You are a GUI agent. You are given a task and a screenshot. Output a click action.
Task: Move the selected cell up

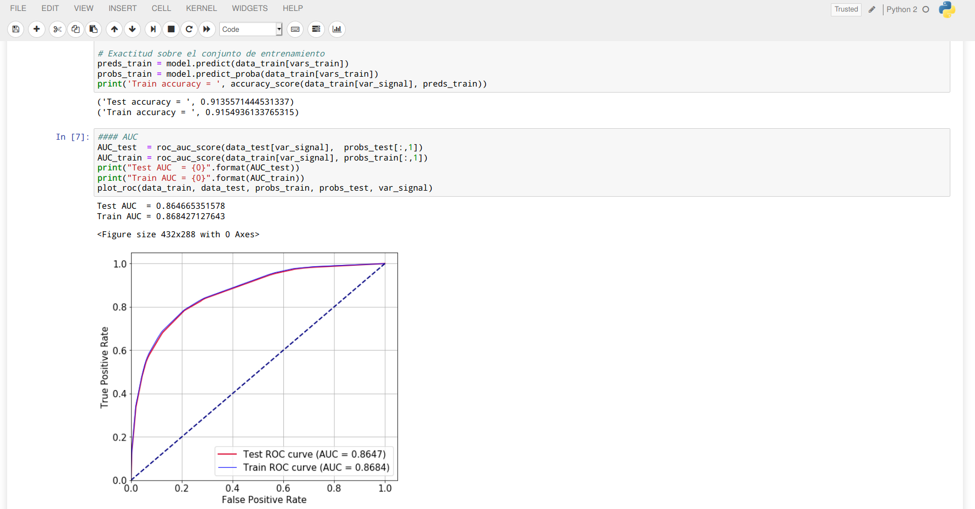click(x=115, y=29)
